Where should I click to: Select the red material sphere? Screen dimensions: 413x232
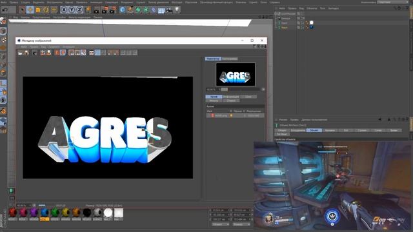(13, 213)
